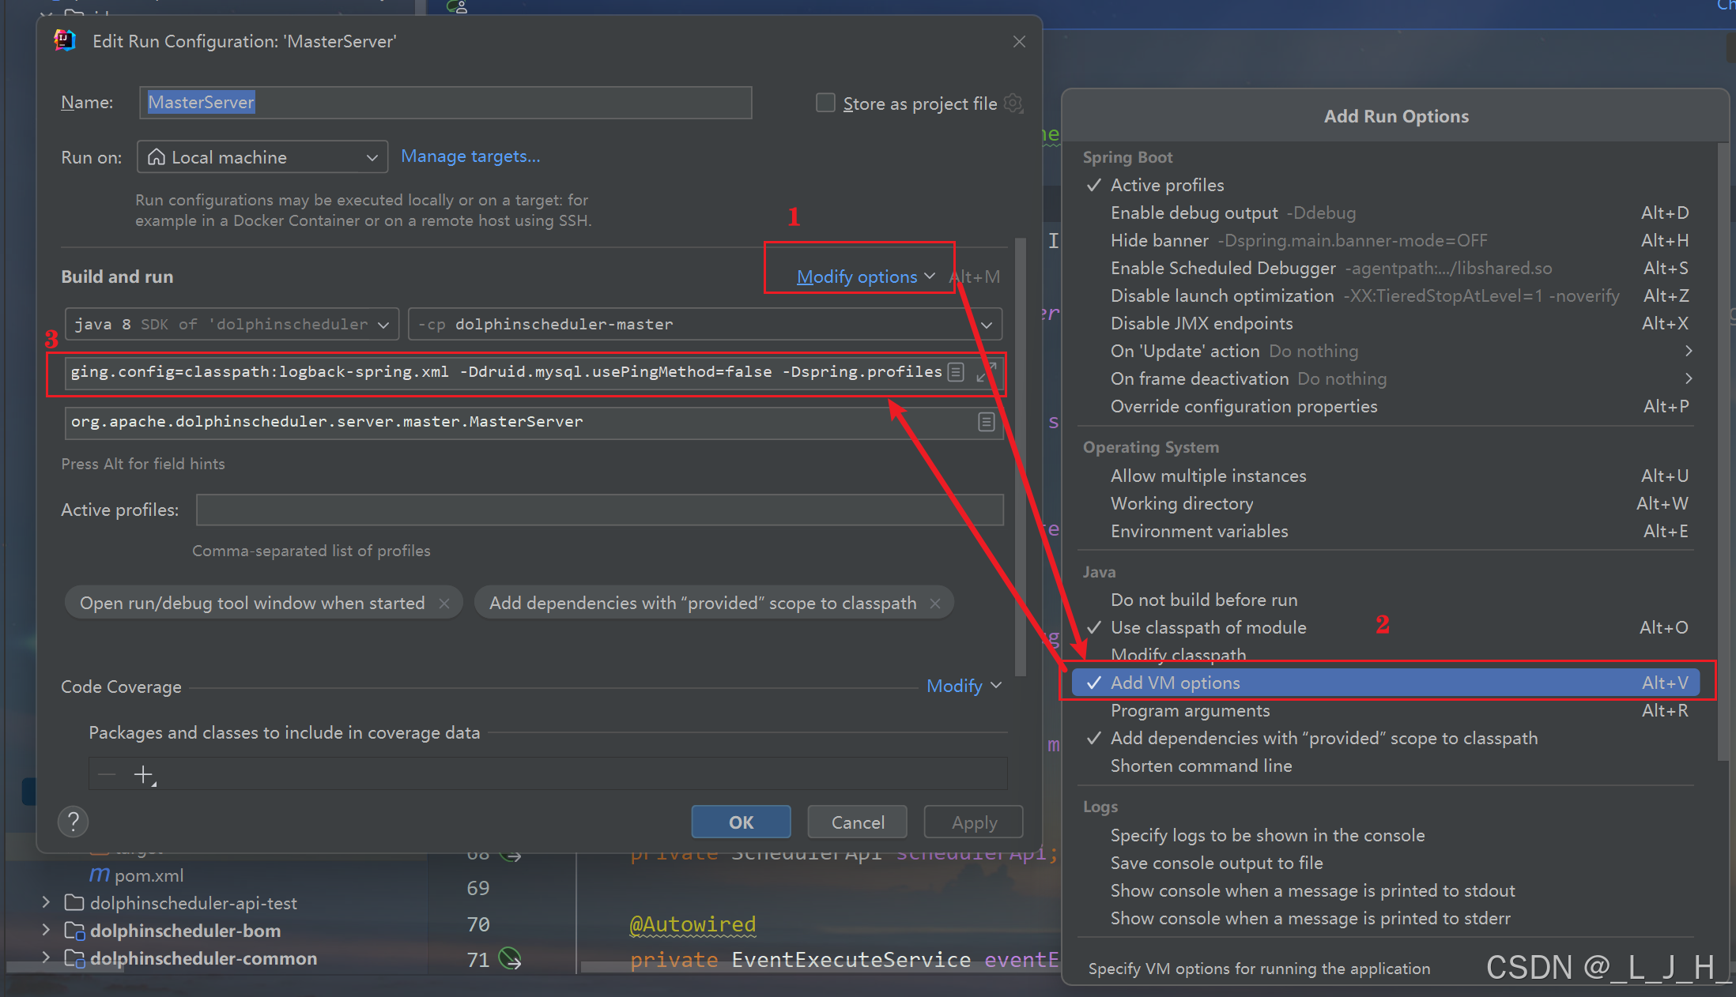Open VM options text list icon
Screen dimensions: 1736x997
tap(956, 372)
